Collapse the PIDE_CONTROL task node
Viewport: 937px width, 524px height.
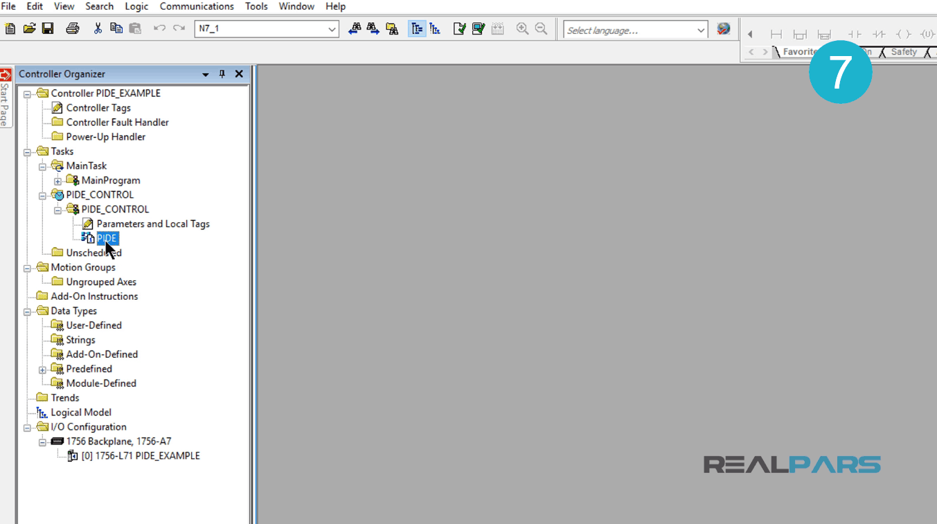click(x=42, y=195)
